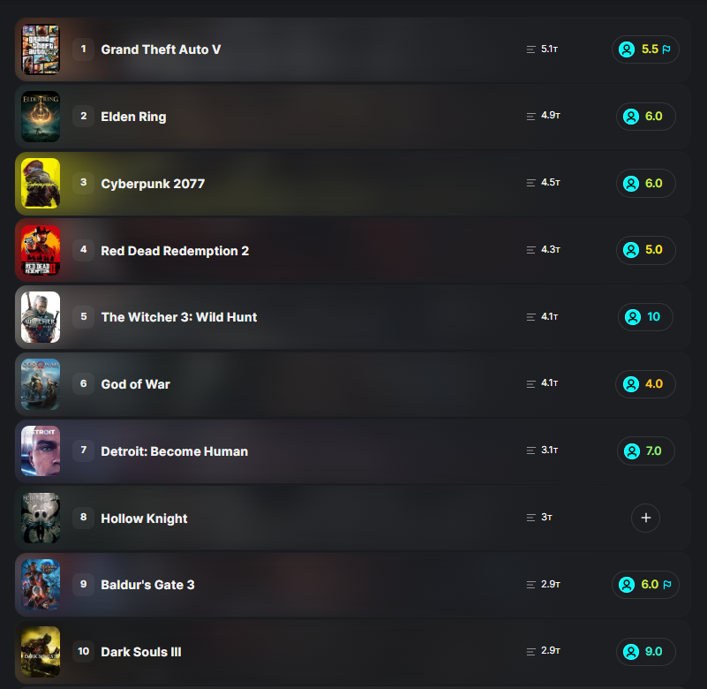This screenshot has width=707, height=689.
Task: Click the 7.0 rating on Detroit: Become Human
Action: [645, 450]
